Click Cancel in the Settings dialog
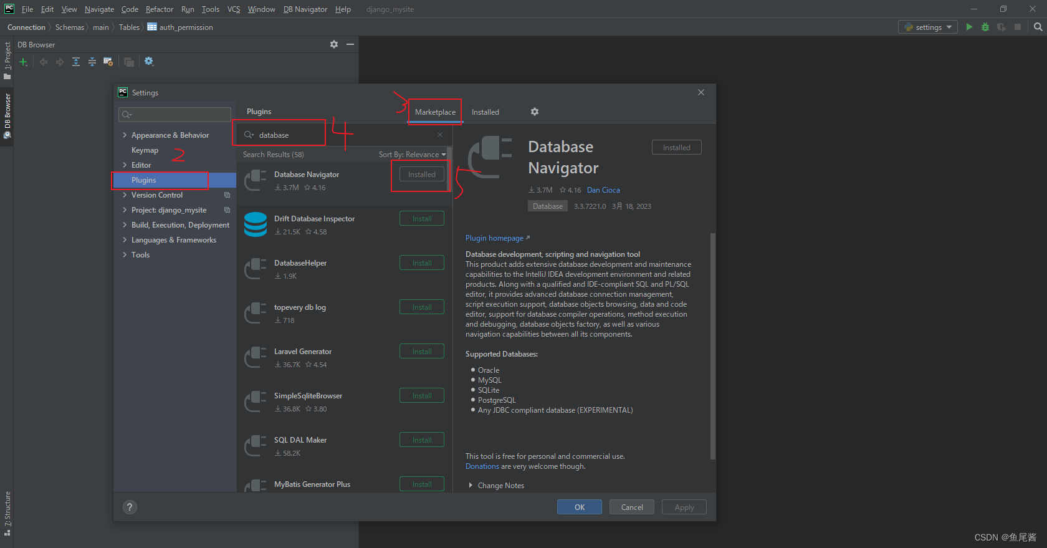1047x548 pixels. (632, 507)
